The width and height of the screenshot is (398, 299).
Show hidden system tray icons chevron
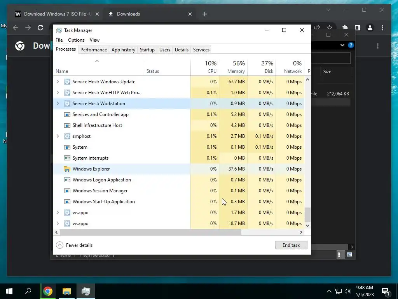coord(329,291)
